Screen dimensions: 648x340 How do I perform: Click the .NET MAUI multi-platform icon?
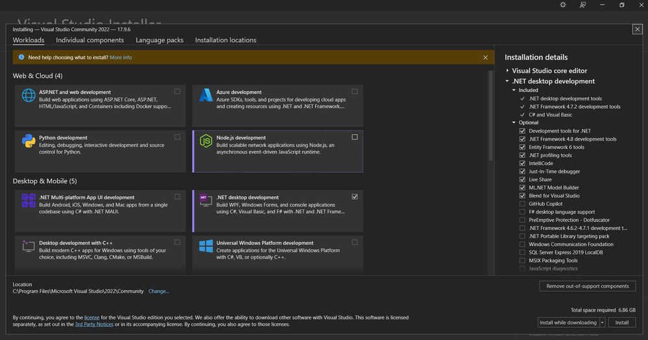(x=29, y=201)
